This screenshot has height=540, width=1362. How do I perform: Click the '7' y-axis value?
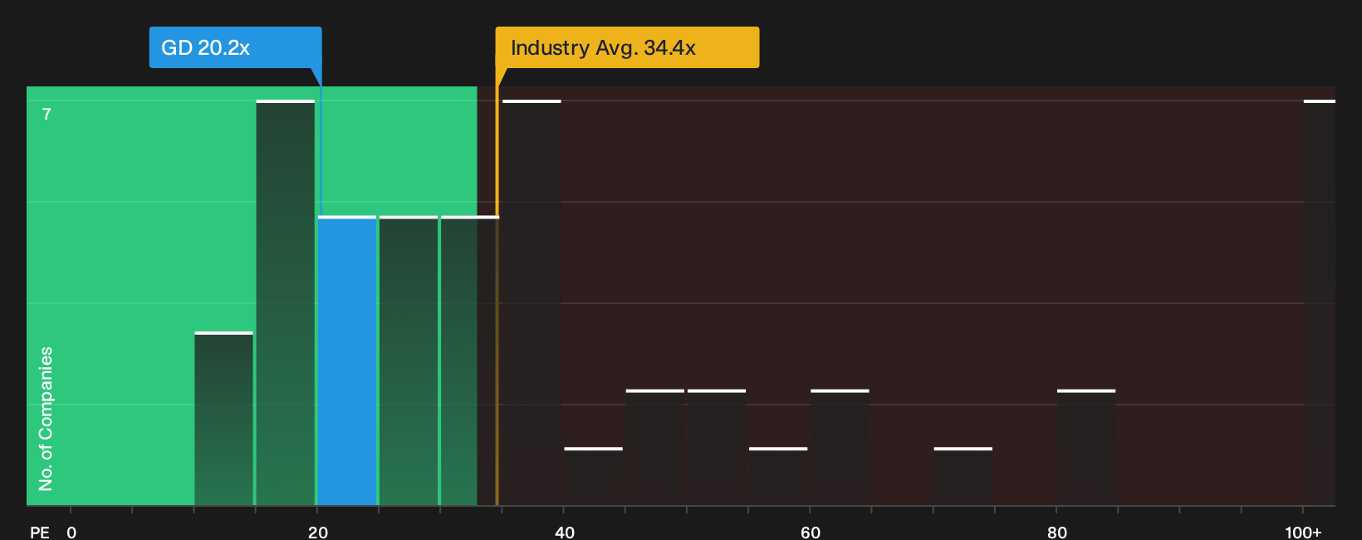tap(47, 114)
